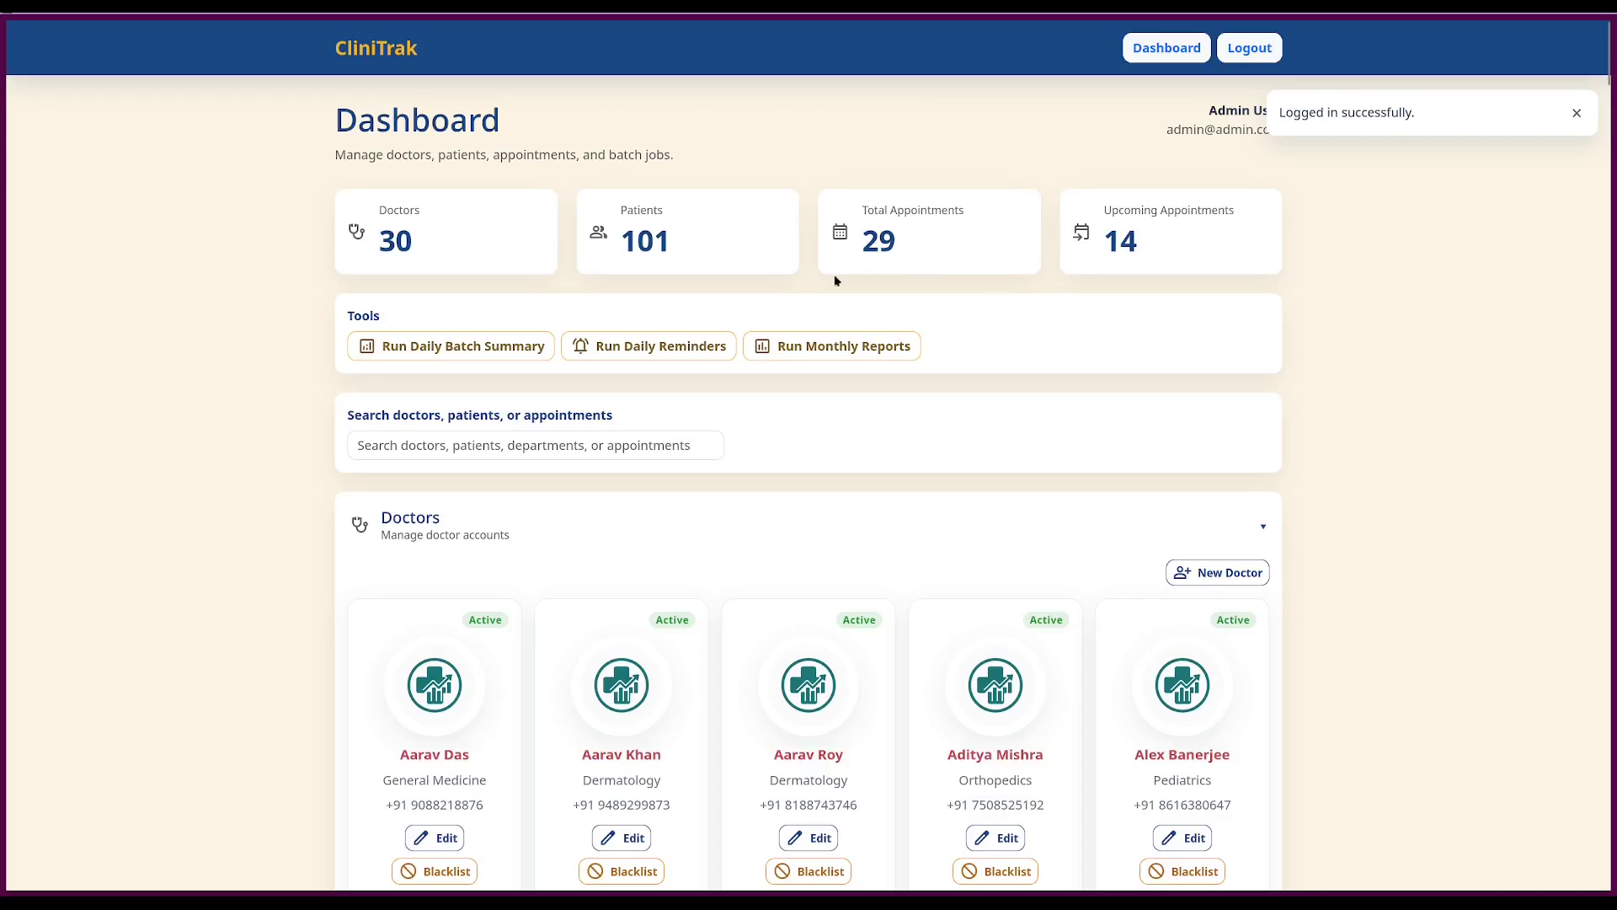1617x910 pixels.
Task: Click the name 'Aditya Mishra'
Action: click(995, 755)
